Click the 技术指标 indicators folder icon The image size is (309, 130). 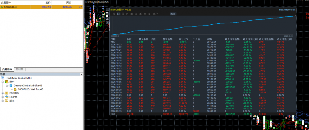tap(7, 93)
